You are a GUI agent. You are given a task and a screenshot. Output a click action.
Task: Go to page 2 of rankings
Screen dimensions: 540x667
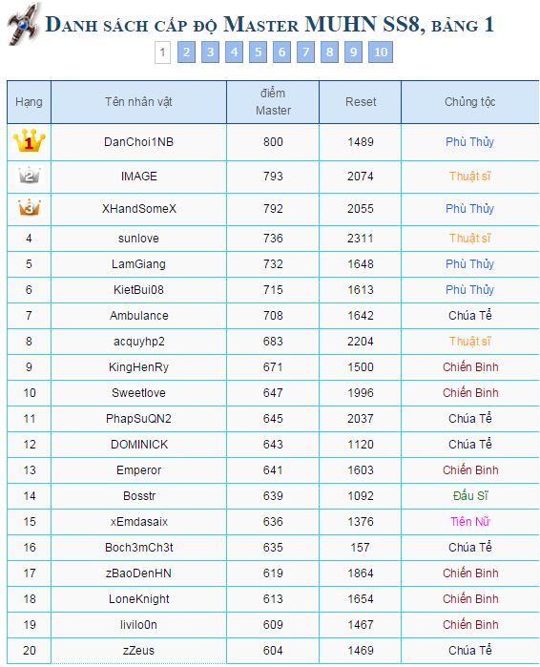(x=186, y=52)
